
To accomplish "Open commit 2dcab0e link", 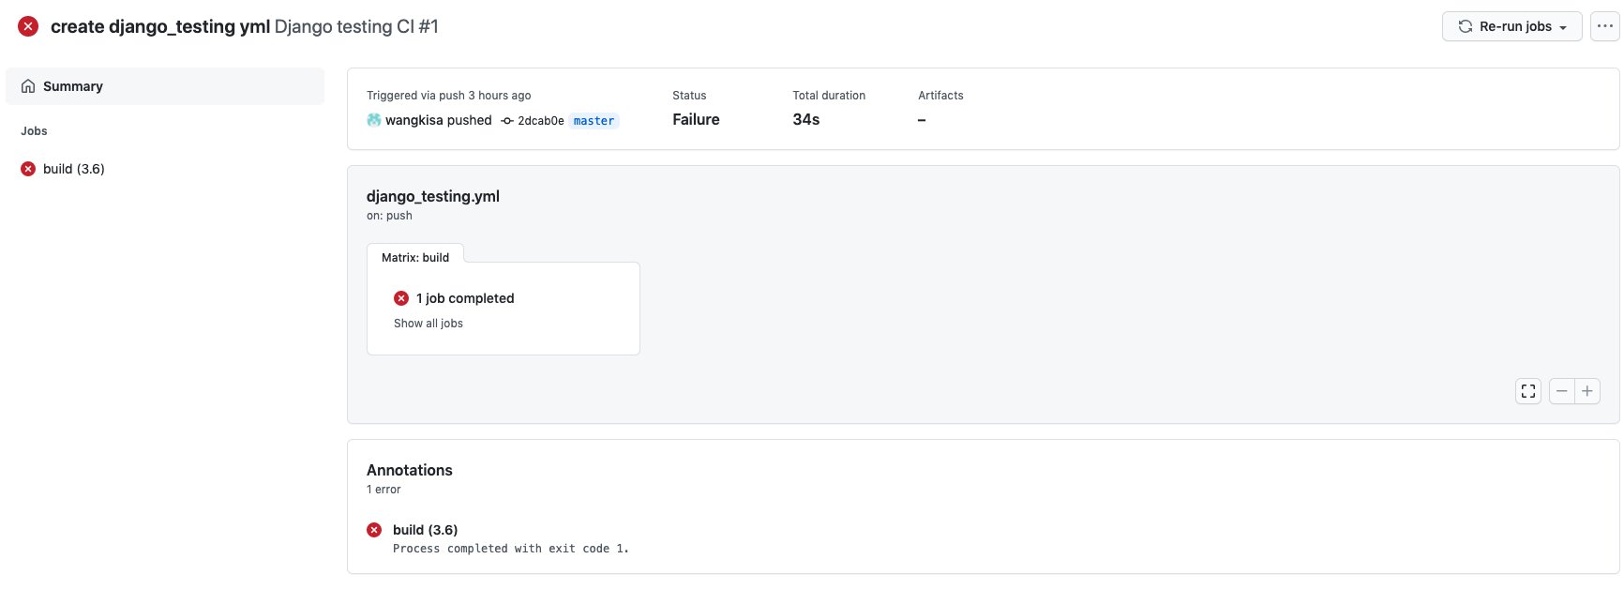I will tap(541, 120).
